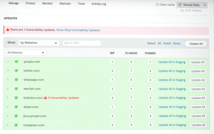The image size is (214, 134).
Task: Uncheck the plus.google.com checkbox
Action: (x=16, y=116)
